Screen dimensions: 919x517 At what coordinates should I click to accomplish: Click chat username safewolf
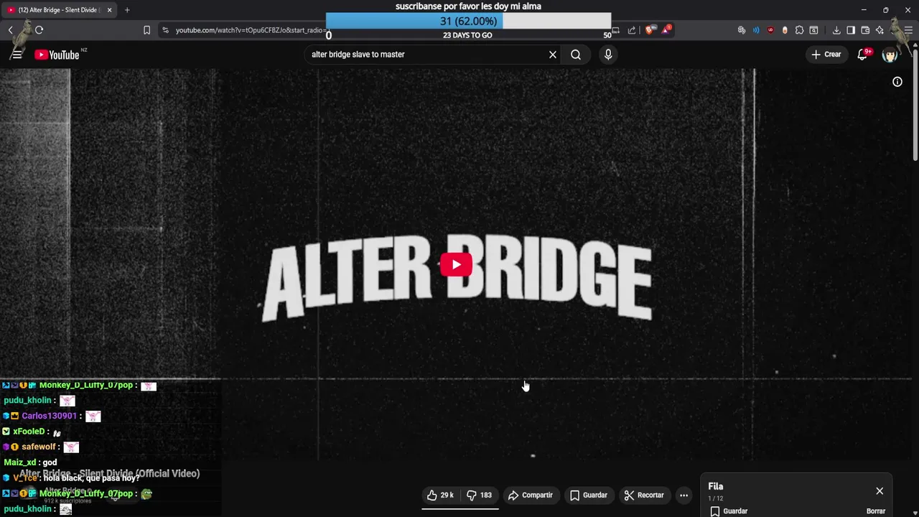point(39,447)
